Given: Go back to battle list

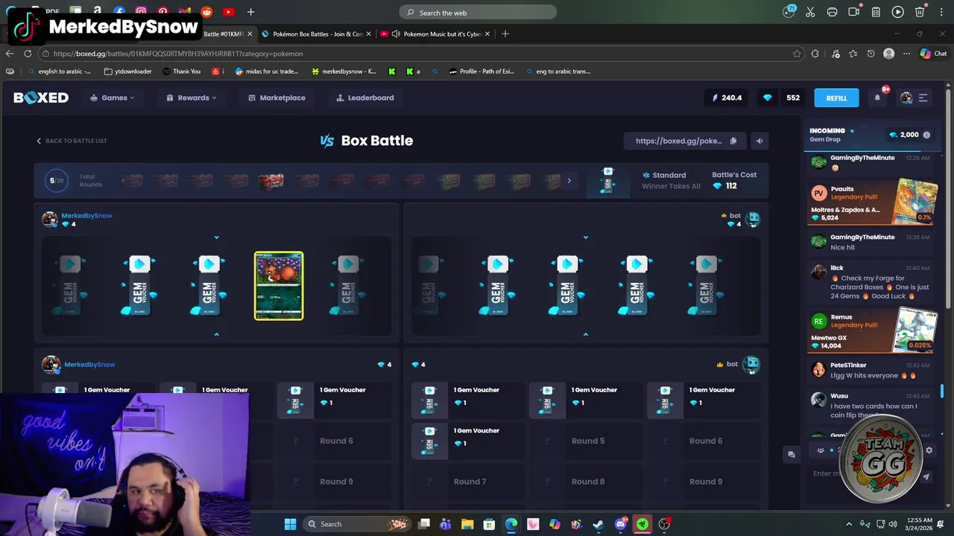Looking at the screenshot, I should point(72,141).
